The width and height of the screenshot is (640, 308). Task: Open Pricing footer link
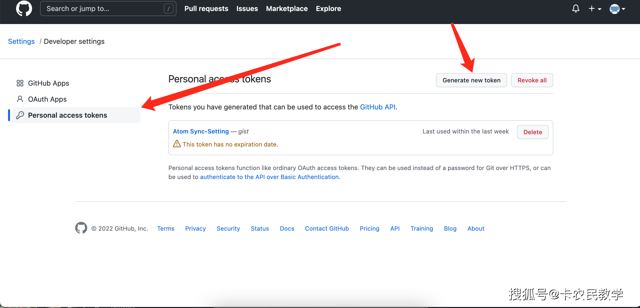[370, 228]
